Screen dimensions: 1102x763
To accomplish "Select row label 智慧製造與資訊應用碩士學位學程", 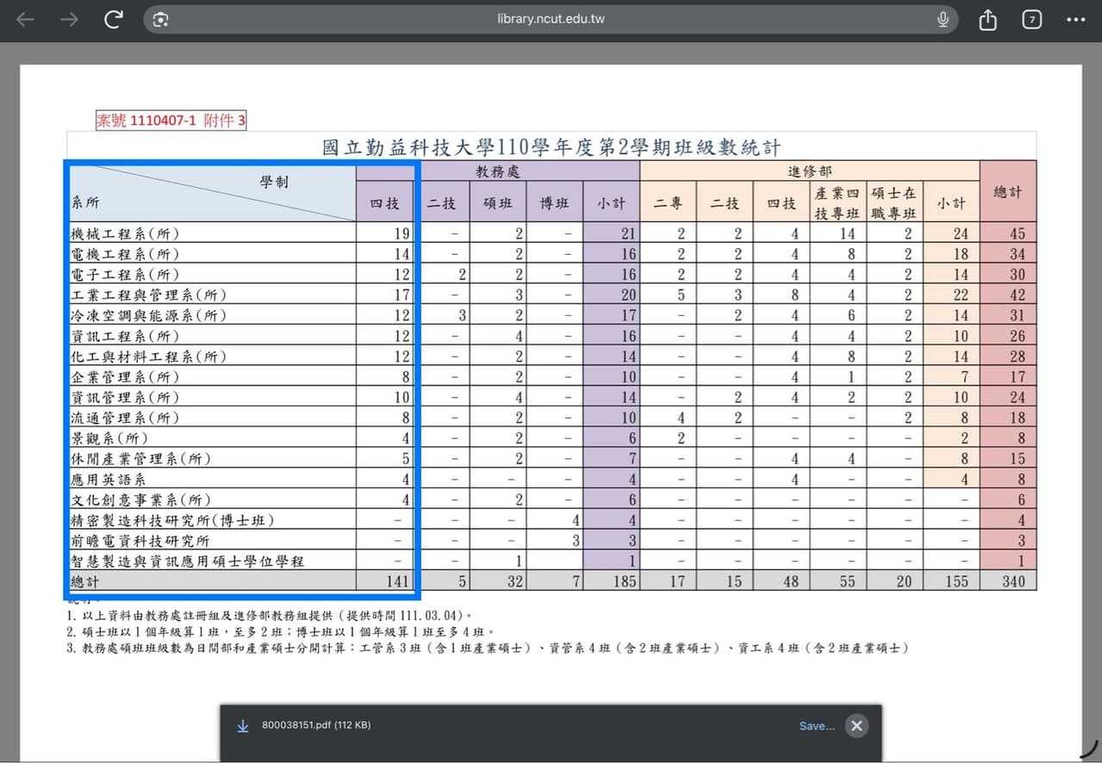I will coord(188,561).
